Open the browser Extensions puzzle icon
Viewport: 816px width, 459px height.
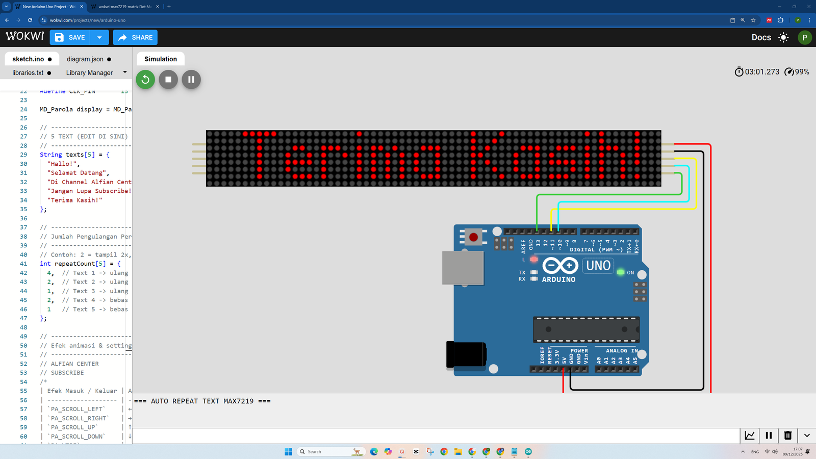click(781, 20)
